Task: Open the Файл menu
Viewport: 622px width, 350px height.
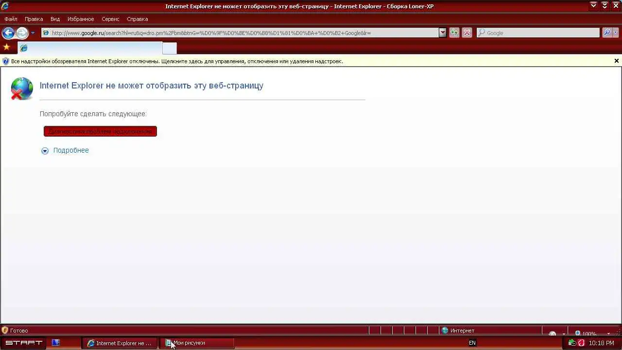Action: (x=11, y=19)
